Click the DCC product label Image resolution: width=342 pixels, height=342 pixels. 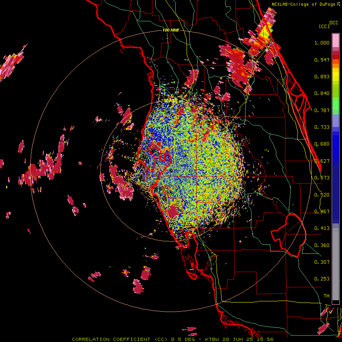pyautogui.click(x=334, y=23)
